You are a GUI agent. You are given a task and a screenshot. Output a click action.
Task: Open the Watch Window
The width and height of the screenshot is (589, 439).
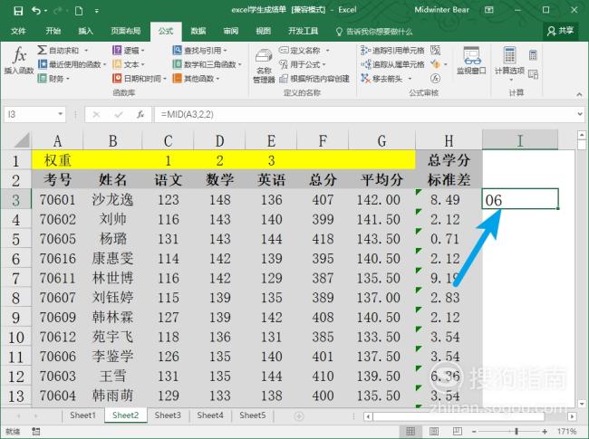pyautogui.click(x=471, y=61)
